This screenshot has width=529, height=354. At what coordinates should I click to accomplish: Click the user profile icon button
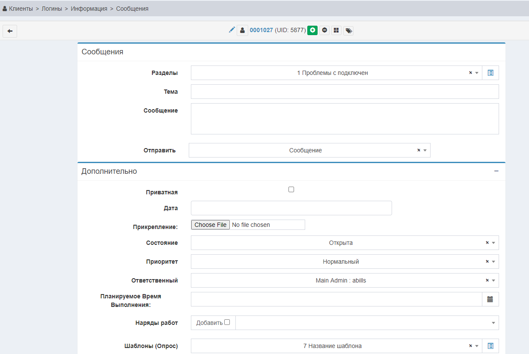243,30
